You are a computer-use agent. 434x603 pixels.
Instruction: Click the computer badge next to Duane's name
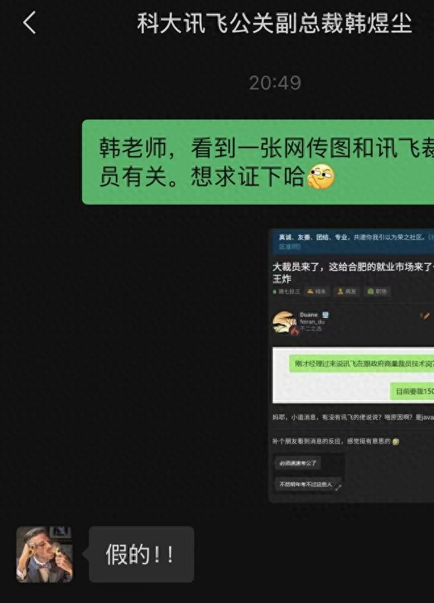(x=325, y=315)
